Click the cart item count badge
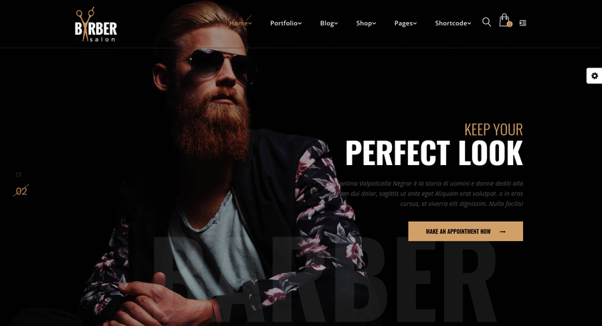Viewport: 602px width, 326px height. (510, 24)
